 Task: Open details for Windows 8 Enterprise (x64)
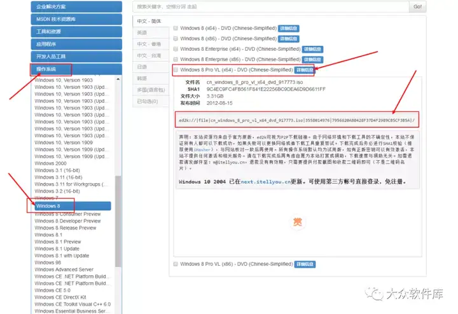(312, 50)
